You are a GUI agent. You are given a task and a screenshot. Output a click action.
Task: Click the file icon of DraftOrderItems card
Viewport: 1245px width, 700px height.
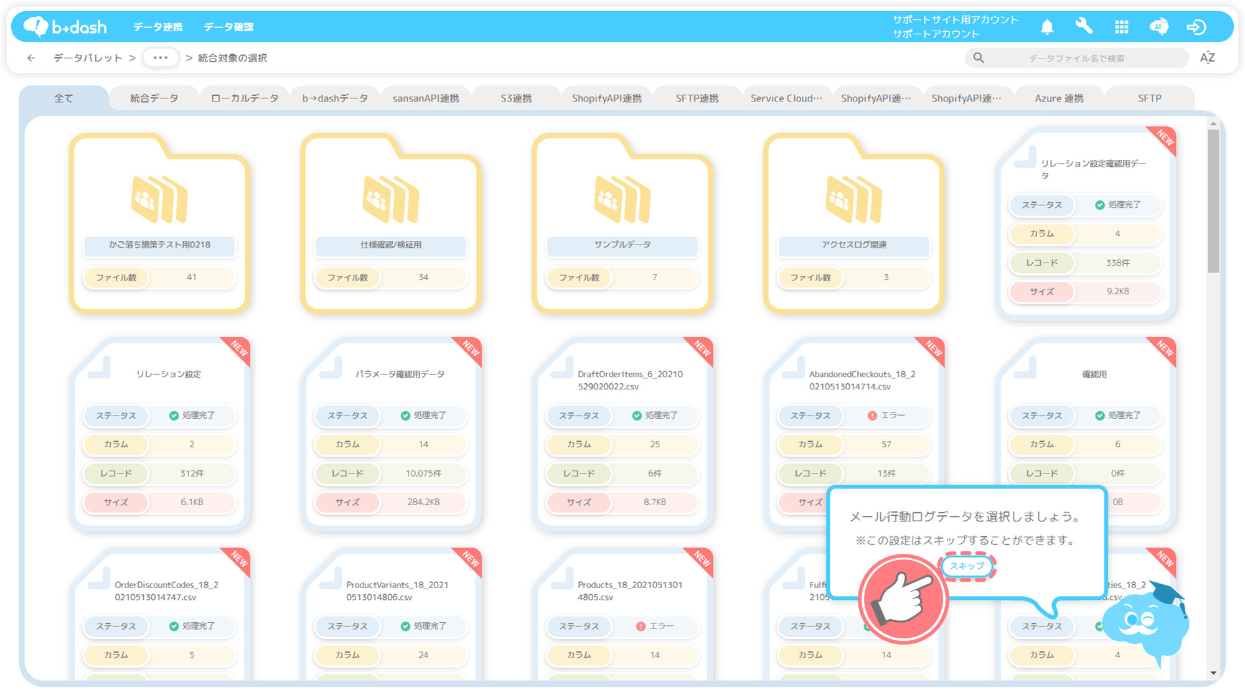pos(562,368)
